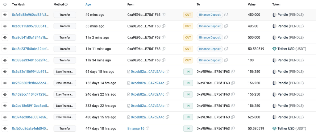Viewport: 316px width, 132px height.
Task: Copy 0xceb82a From address in 246 days row
Action: pyautogui.click(x=168, y=94)
